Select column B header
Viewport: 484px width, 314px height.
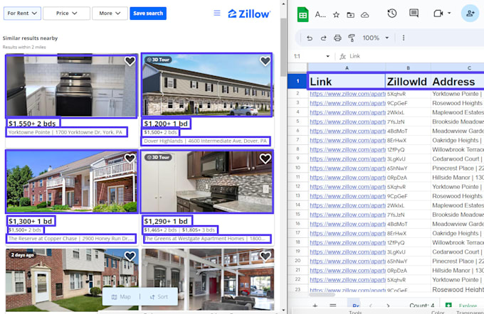pos(408,67)
